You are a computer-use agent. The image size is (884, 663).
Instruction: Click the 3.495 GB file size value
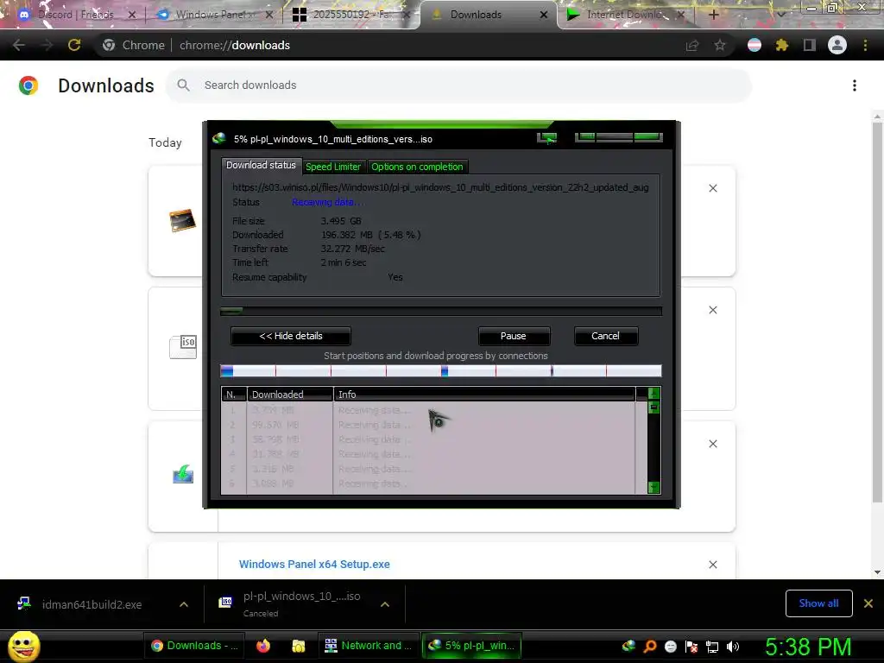pyautogui.click(x=341, y=221)
